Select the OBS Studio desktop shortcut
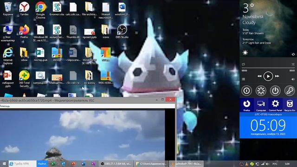The width and height of the screenshot is (297, 167). [x=122, y=32]
